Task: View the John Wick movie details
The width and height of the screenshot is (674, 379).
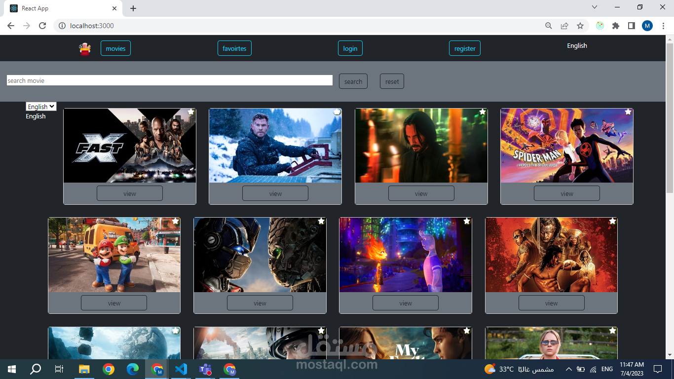Action: (421, 193)
